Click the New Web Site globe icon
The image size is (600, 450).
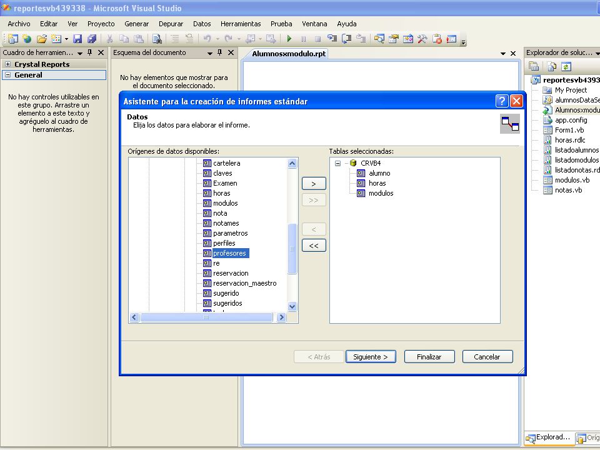(x=27, y=39)
